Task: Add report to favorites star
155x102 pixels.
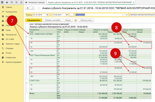Action: click(39, 8)
